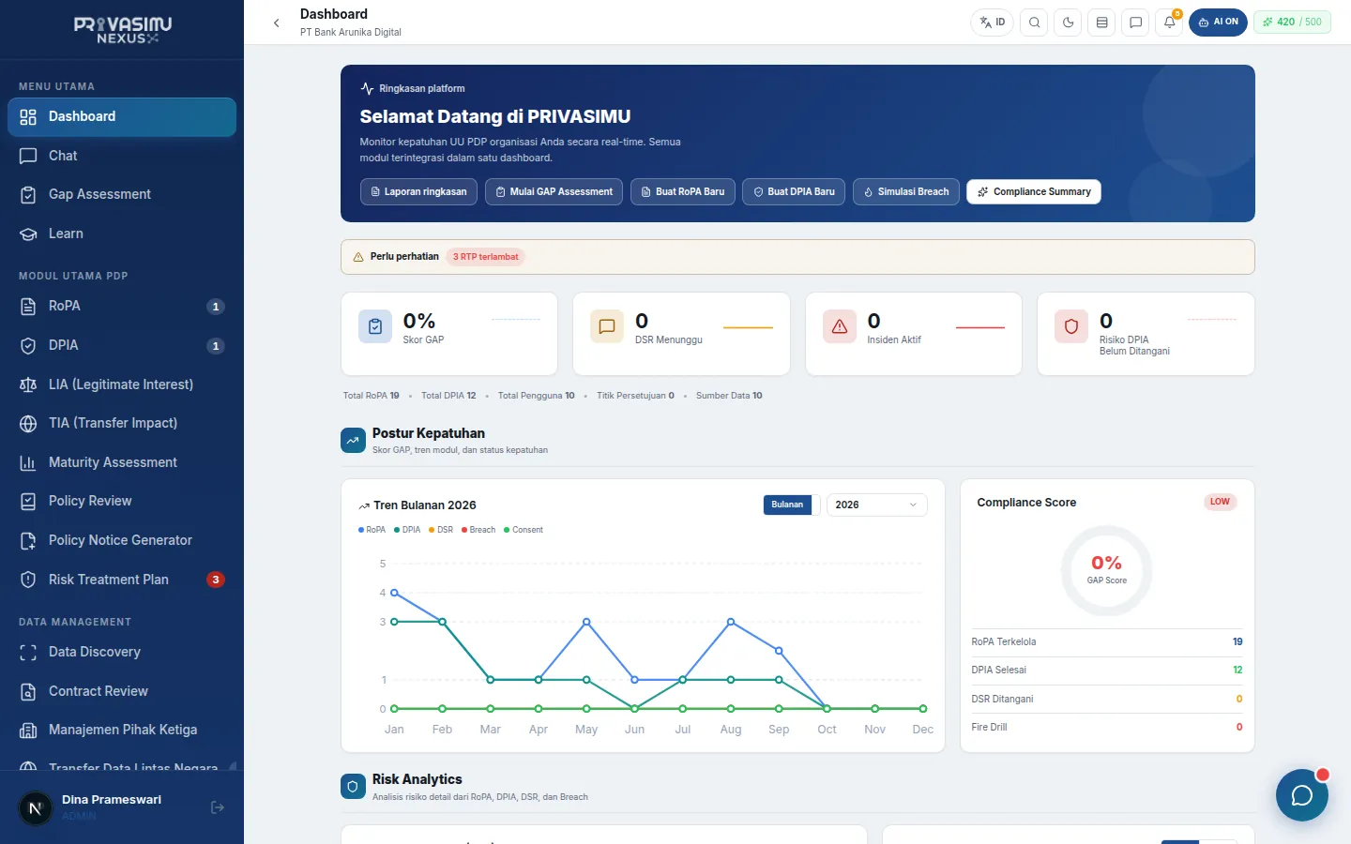This screenshot has width=1351, height=844.
Task: Open the DPIA module
Action: (x=122, y=345)
